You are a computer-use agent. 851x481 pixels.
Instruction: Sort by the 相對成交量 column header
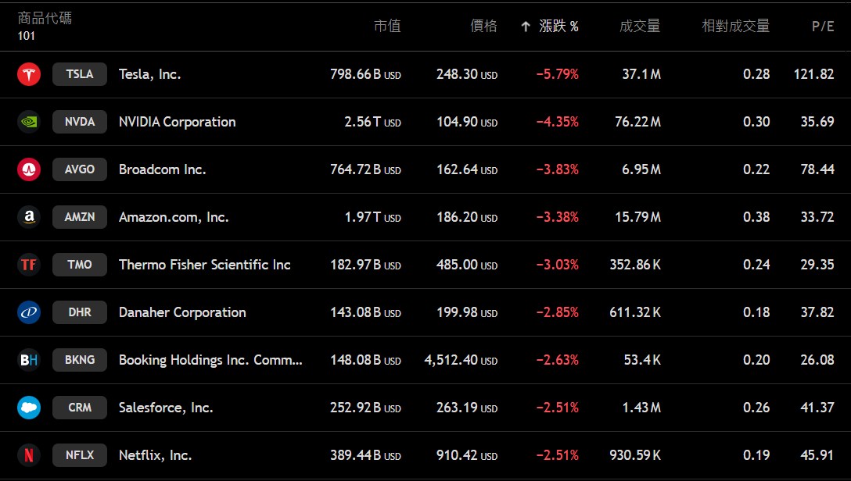(x=735, y=27)
